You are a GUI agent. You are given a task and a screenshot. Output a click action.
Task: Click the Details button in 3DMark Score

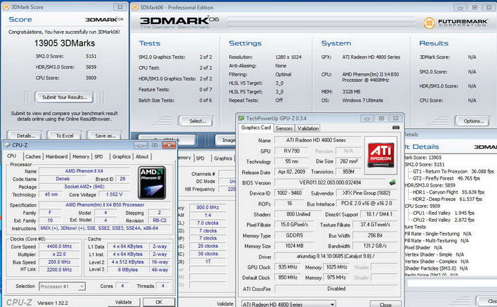tap(25, 136)
